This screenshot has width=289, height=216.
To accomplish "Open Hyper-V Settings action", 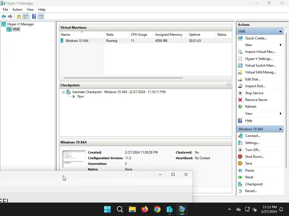I will pyautogui.click(x=259, y=59).
